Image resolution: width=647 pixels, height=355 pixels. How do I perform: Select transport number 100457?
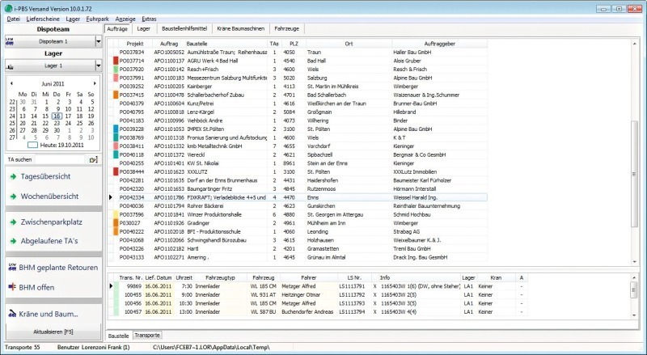tap(133, 311)
